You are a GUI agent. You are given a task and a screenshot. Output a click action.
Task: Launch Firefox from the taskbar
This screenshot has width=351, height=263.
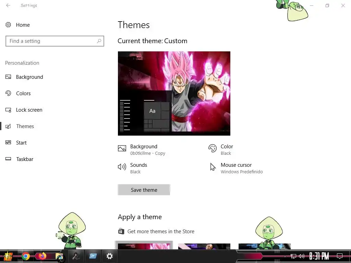click(42, 256)
